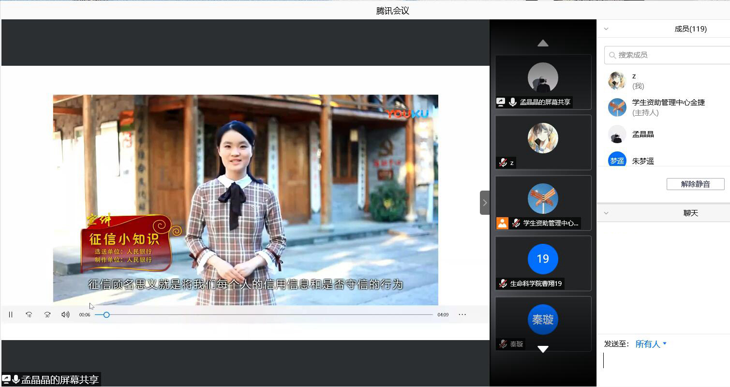The height and width of the screenshot is (387, 730).
Task: Click the shared video frame
Action: coord(246,200)
